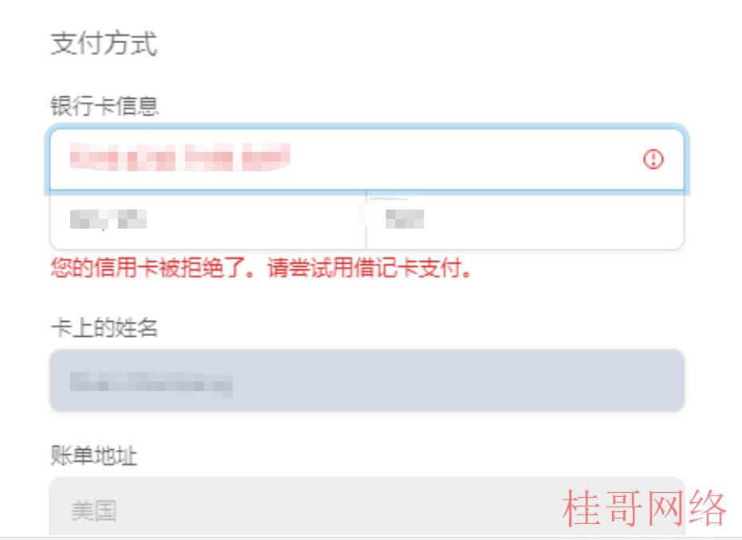
Task: Click the blurred CVC value
Action: pyautogui.click(x=405, y=219)
